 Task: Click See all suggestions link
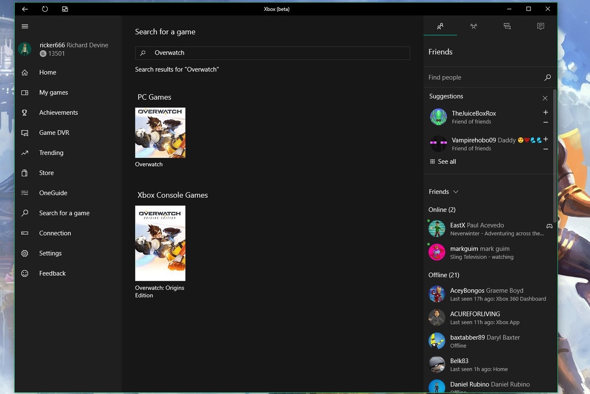(x=443, y=162)
